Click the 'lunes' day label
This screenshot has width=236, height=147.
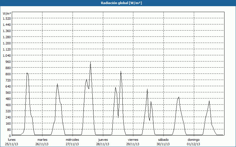tap(12, 140)
